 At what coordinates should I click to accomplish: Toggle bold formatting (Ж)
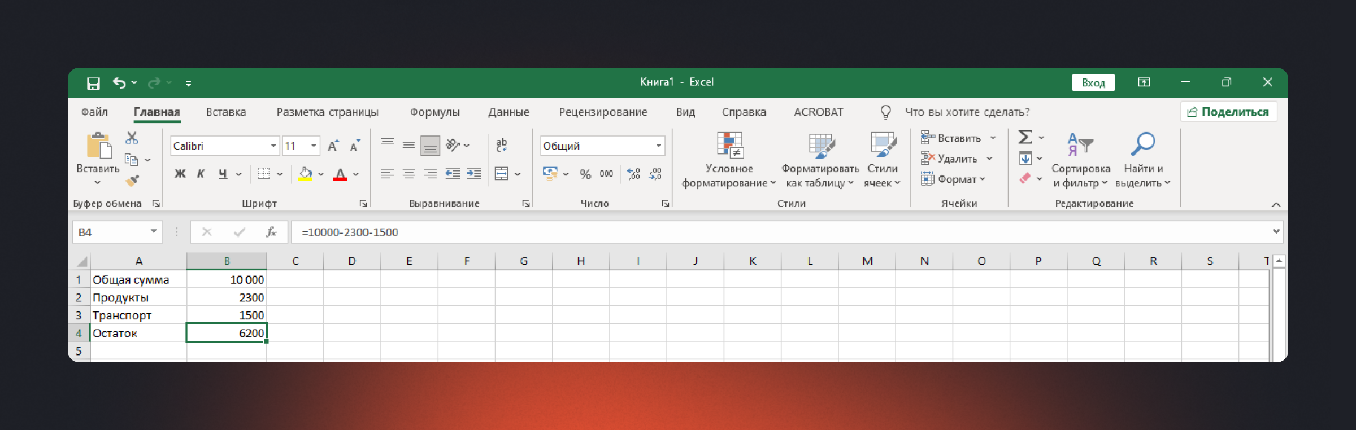(x=180, y=174)
